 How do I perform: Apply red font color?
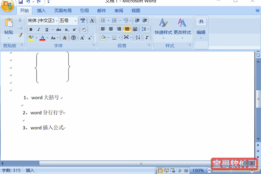(x=43, y=38)
